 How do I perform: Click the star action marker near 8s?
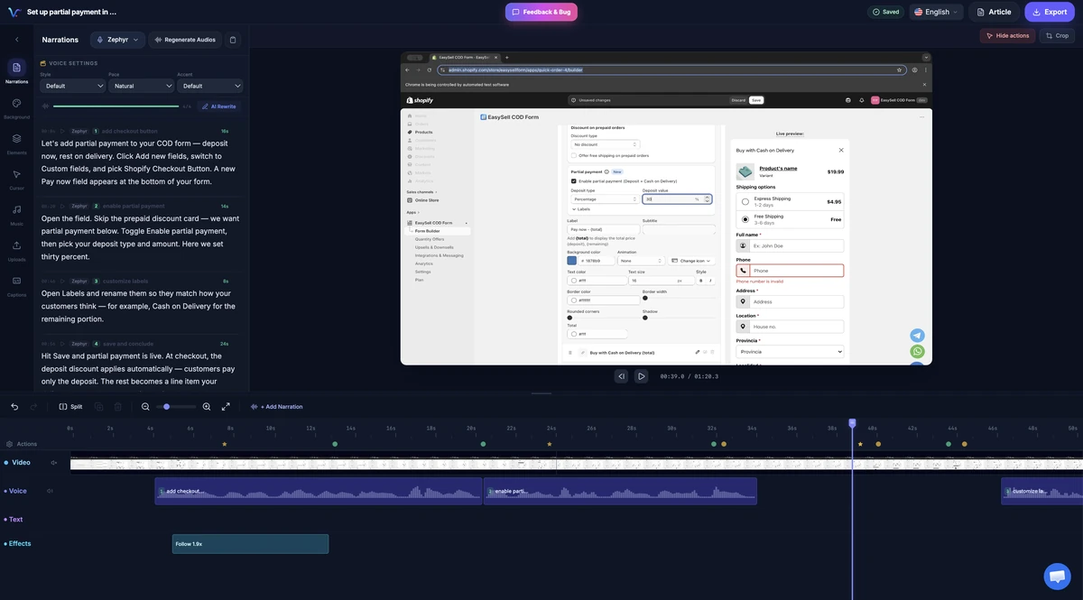(224, 444)
